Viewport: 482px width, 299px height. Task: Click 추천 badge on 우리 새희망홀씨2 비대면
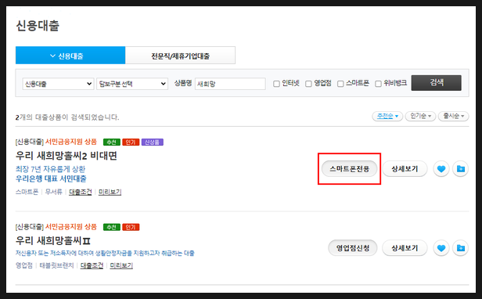coord(112,142)
